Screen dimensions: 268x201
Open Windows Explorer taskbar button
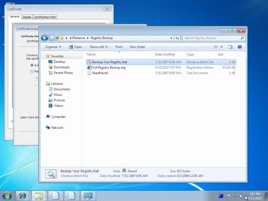point(39,196)
